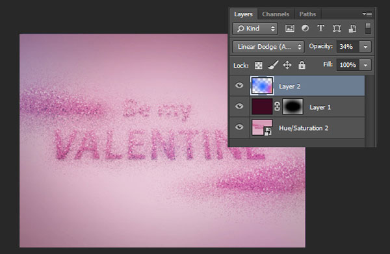
Task: Select Layer 1 dark color thumbnail
Action: point(262,107)
